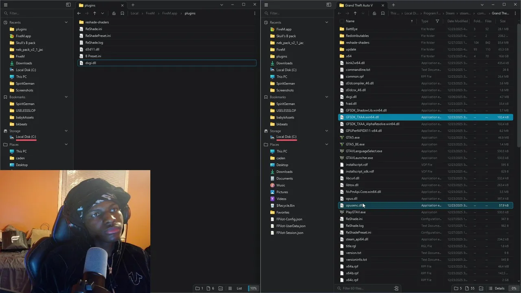Click FiveM.app breadcrumb in plugins window

pos(170,13)
